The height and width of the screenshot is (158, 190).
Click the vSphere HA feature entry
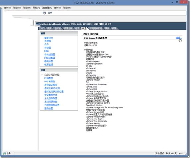tap(91, 75)
